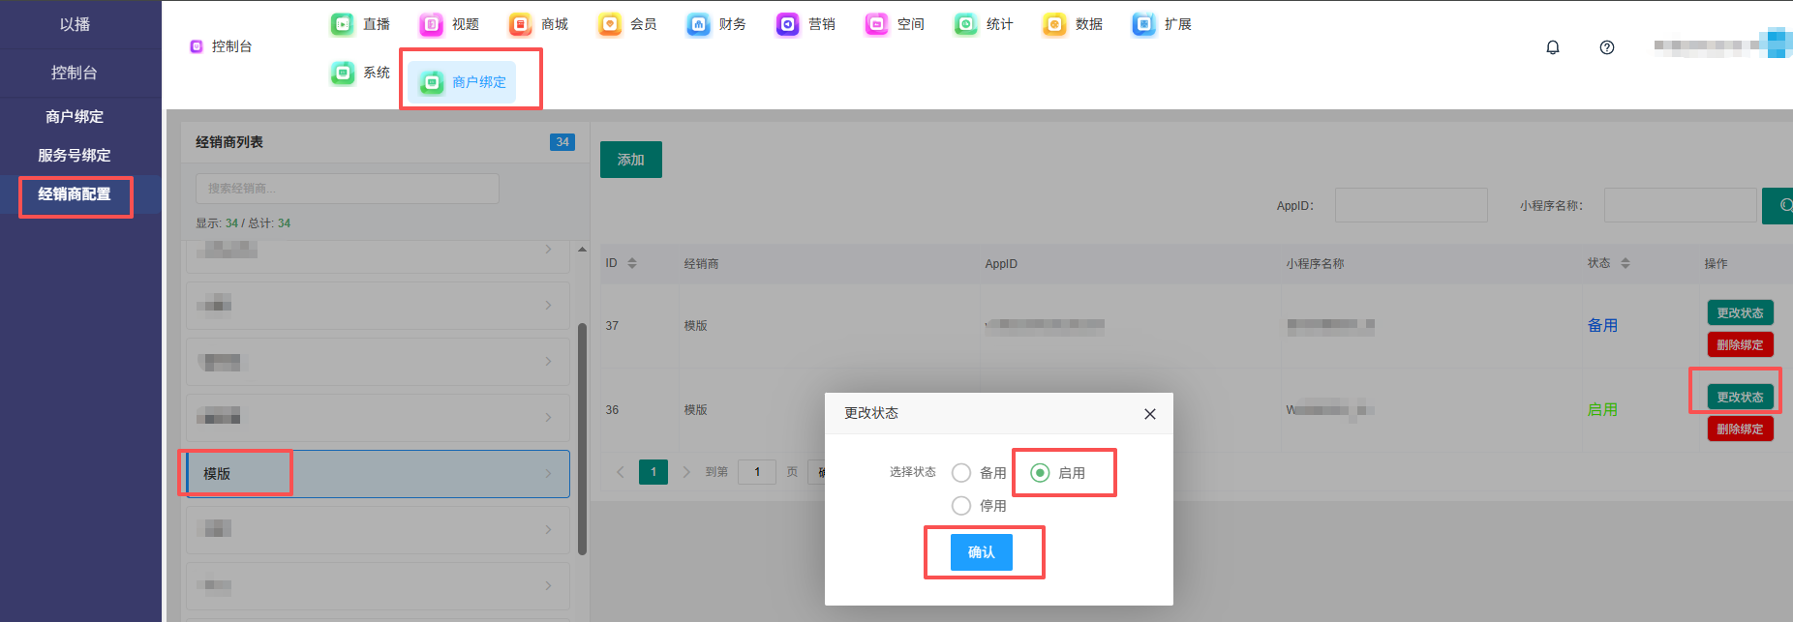Image resolution: width=1793 pixels, height=622 pixels.
Task: Open the 营销 marketing module icon
Action: [787, 24]
